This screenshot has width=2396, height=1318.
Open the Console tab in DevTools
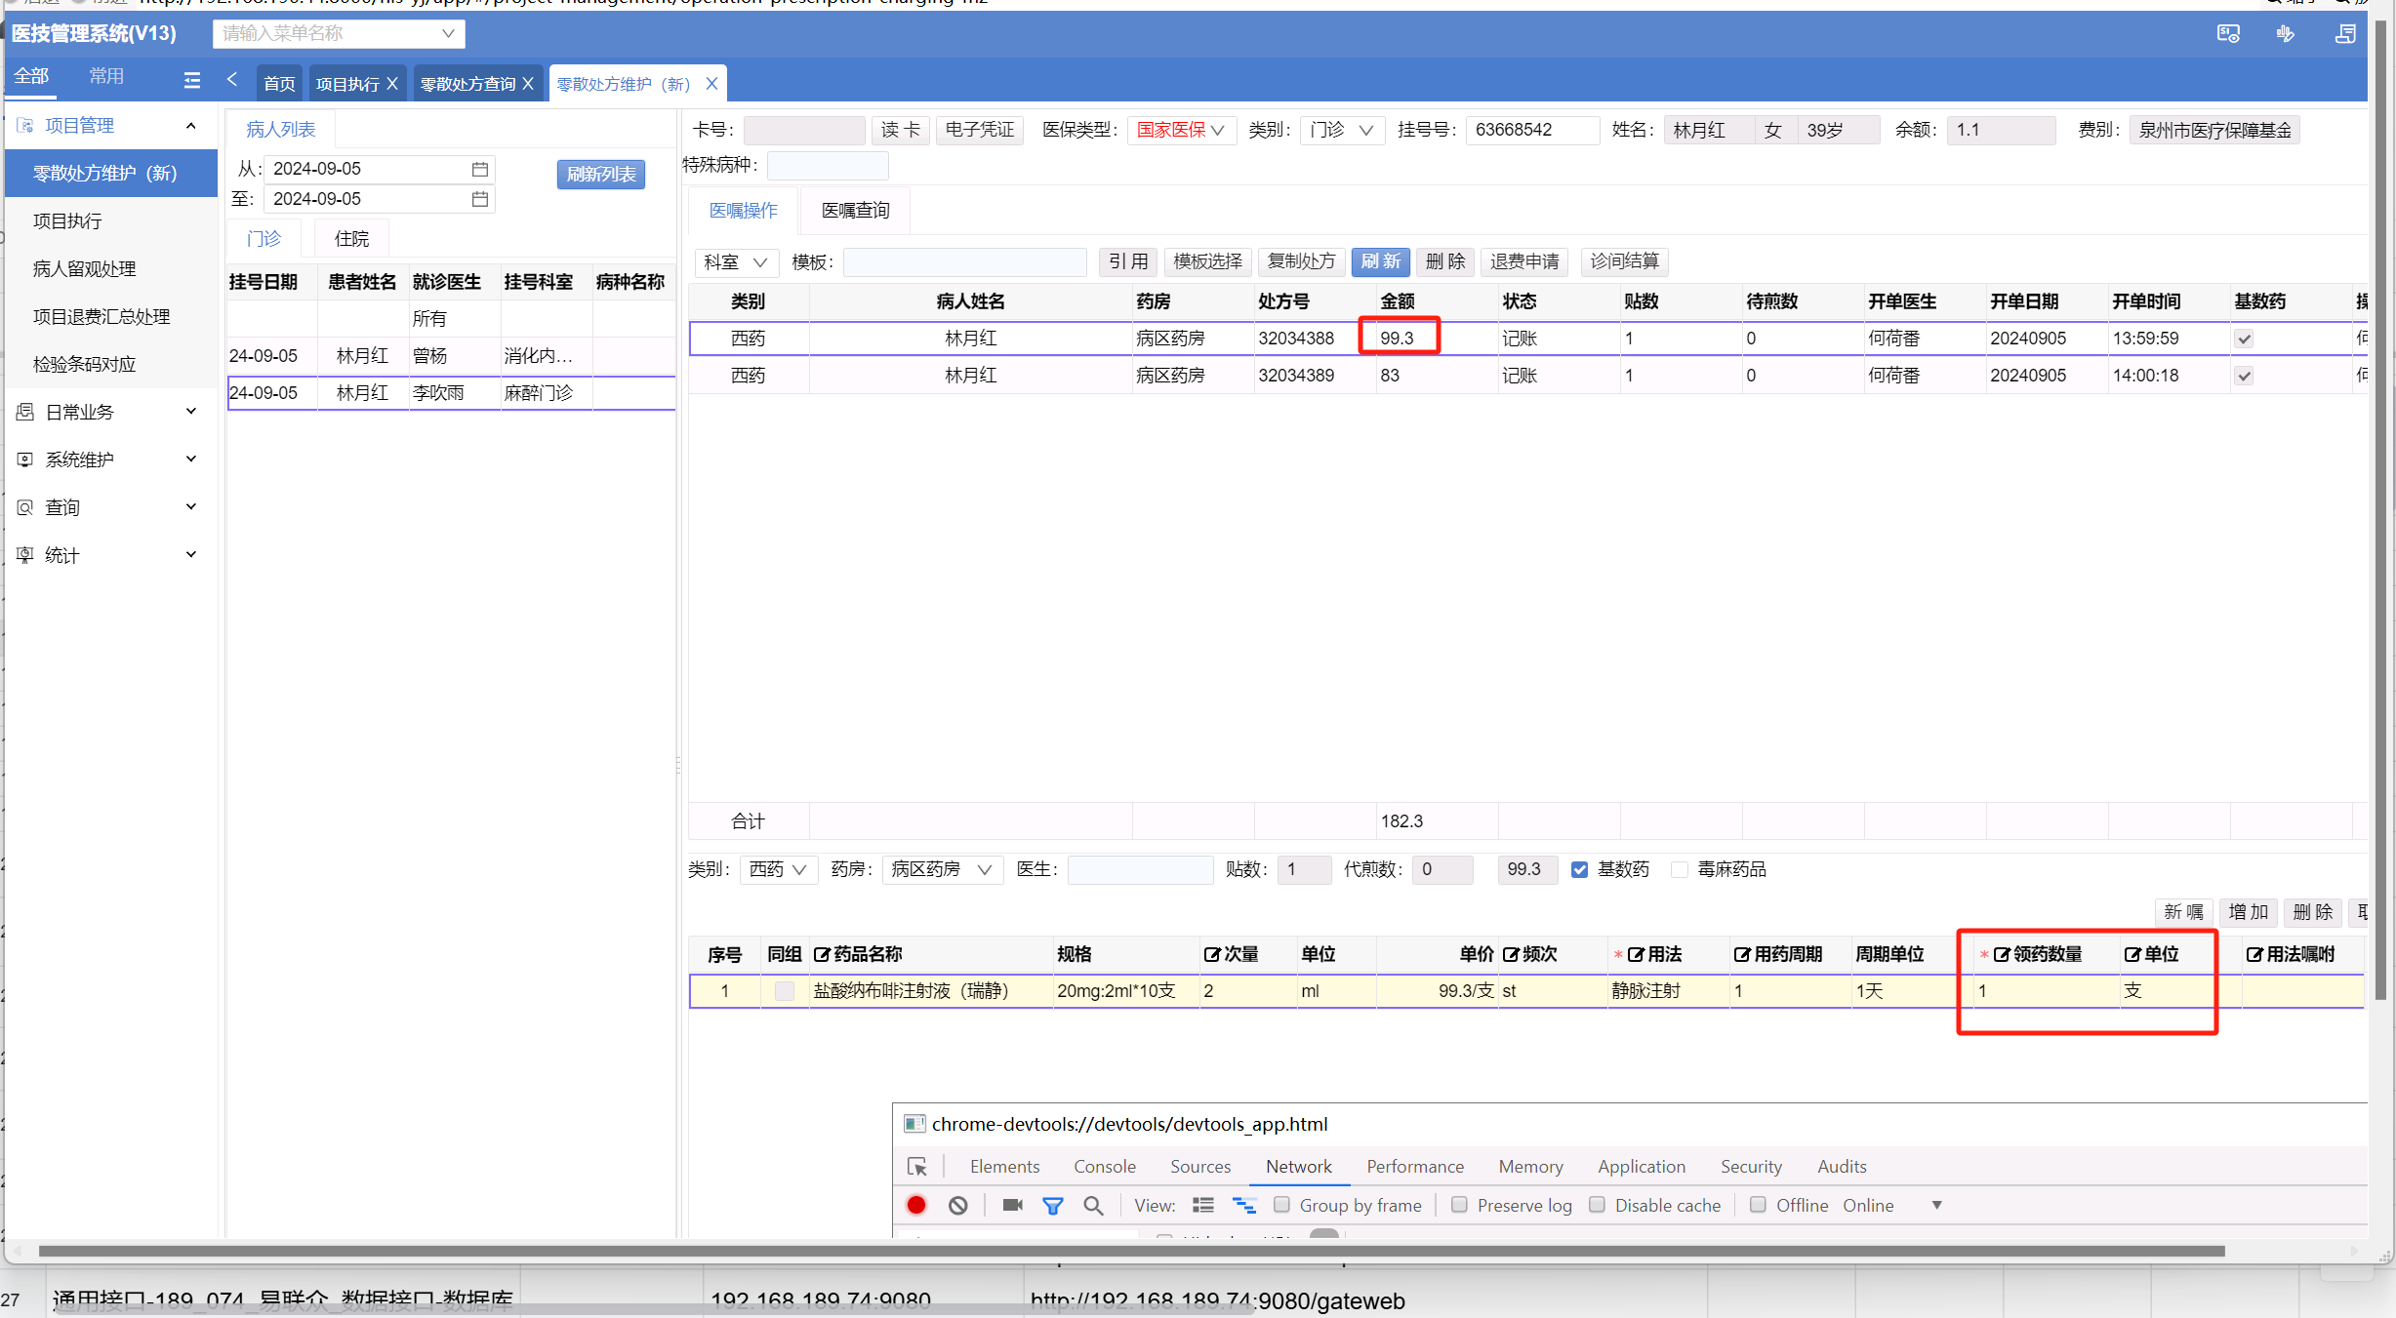tap(1104, 1166)
